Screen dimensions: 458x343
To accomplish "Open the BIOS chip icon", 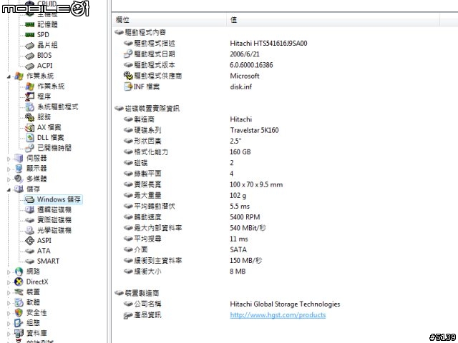I will pyautogui.click(x=30, y=56).
